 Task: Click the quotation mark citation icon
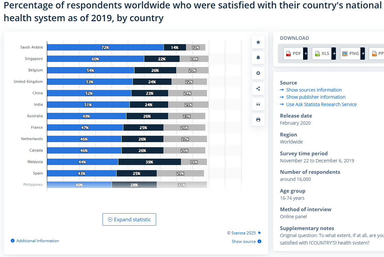tap(258, 104)
